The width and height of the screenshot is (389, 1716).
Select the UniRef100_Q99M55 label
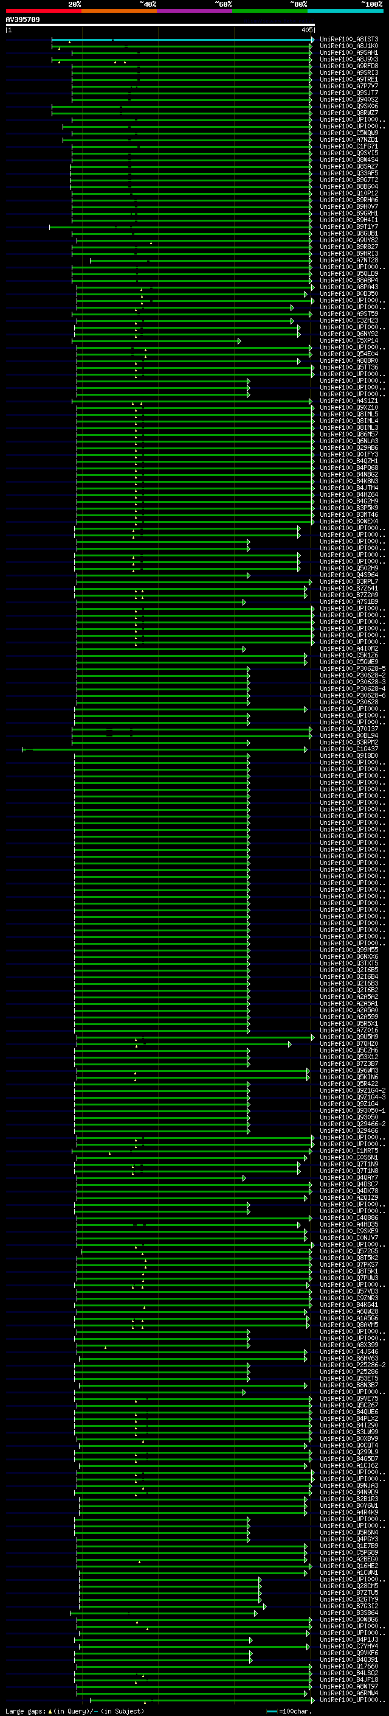(x=348, y=950)
